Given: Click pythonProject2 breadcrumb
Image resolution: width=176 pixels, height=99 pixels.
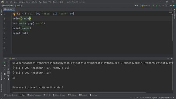Looking at the screenshot, I should tap(7, 5).
